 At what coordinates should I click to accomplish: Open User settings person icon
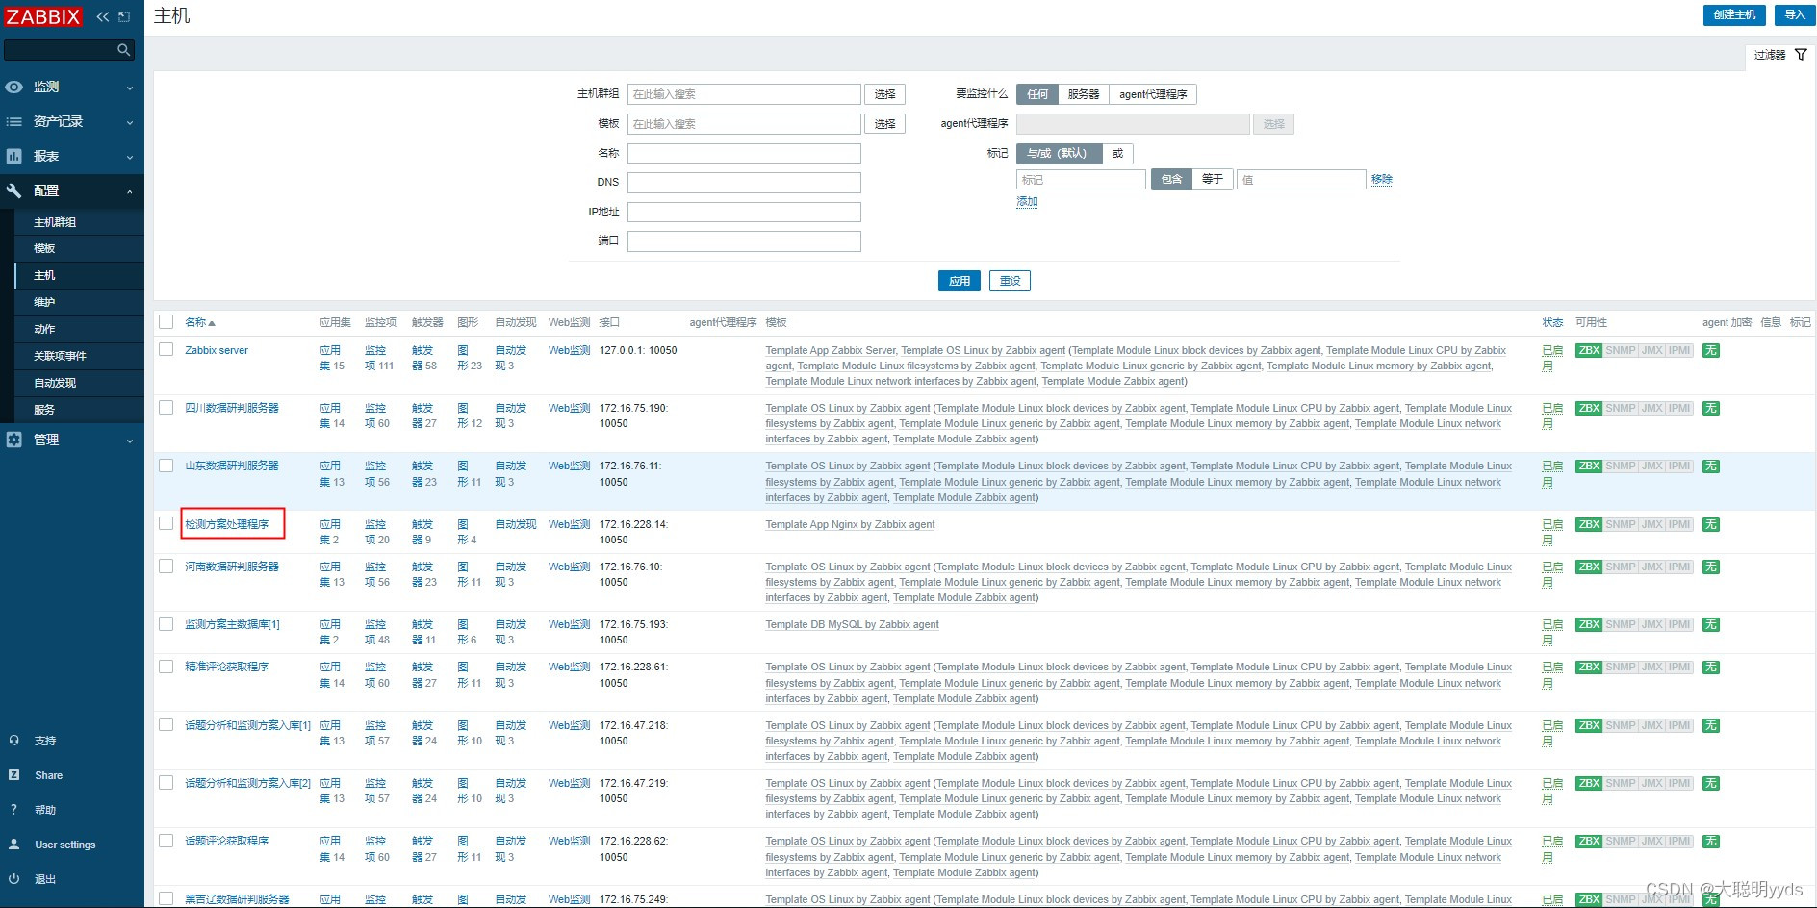[13, 845]
